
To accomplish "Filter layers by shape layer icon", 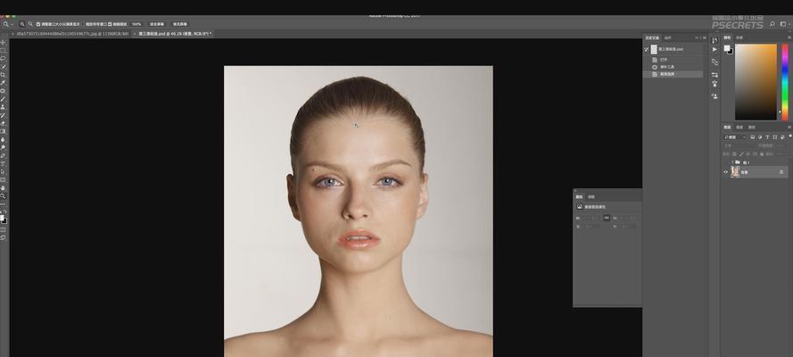I will click(x=775, y=137).
